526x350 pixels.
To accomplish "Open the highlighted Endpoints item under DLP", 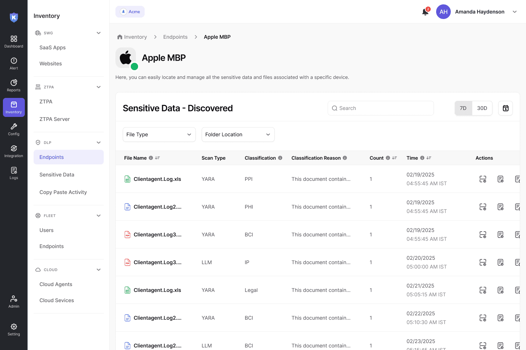I will 69,157.
